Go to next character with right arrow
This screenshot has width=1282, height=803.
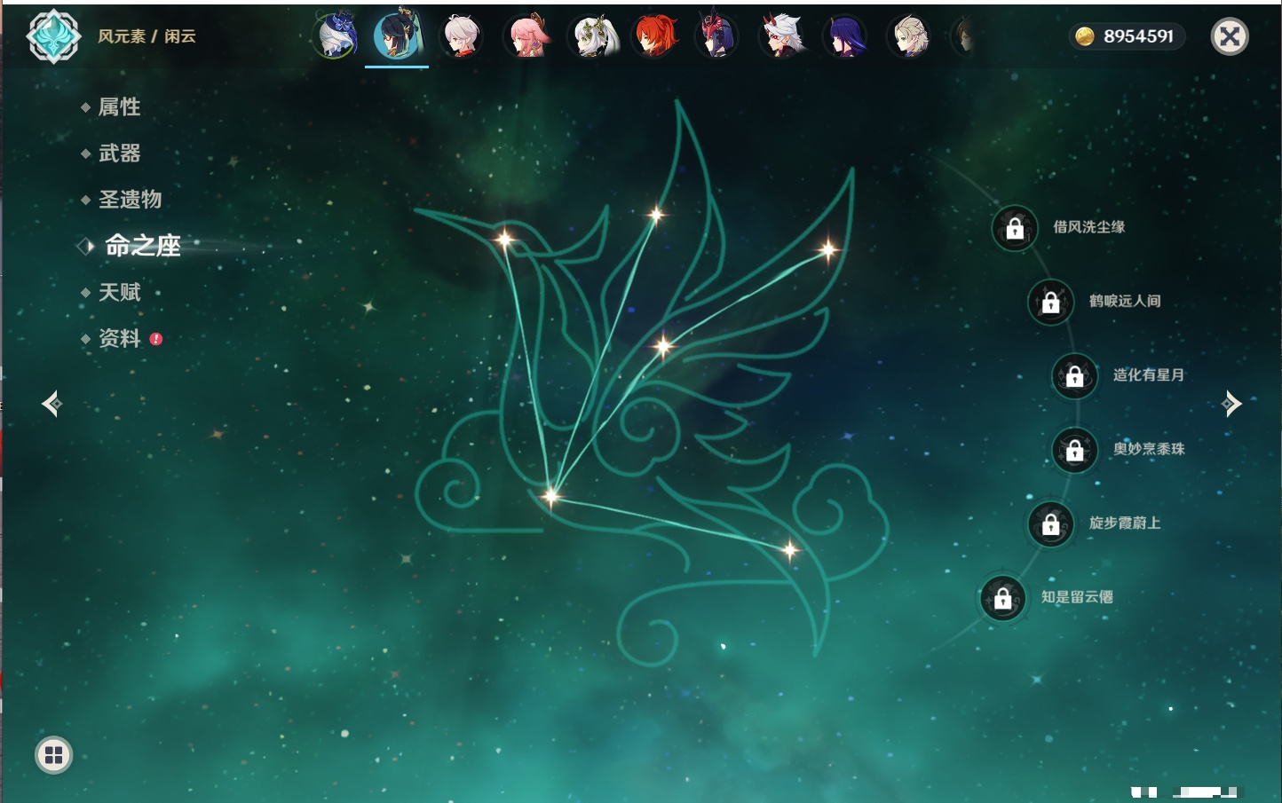point(1231,404)
